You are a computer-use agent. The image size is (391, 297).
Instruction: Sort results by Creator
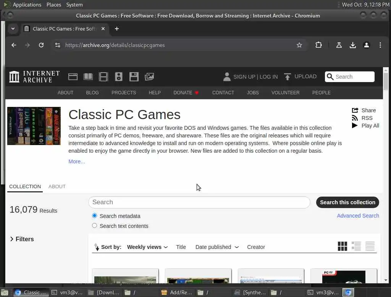[256, 247]
